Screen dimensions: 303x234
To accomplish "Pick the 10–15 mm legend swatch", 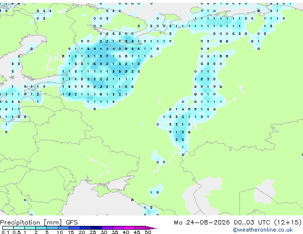I will (63, 228).
